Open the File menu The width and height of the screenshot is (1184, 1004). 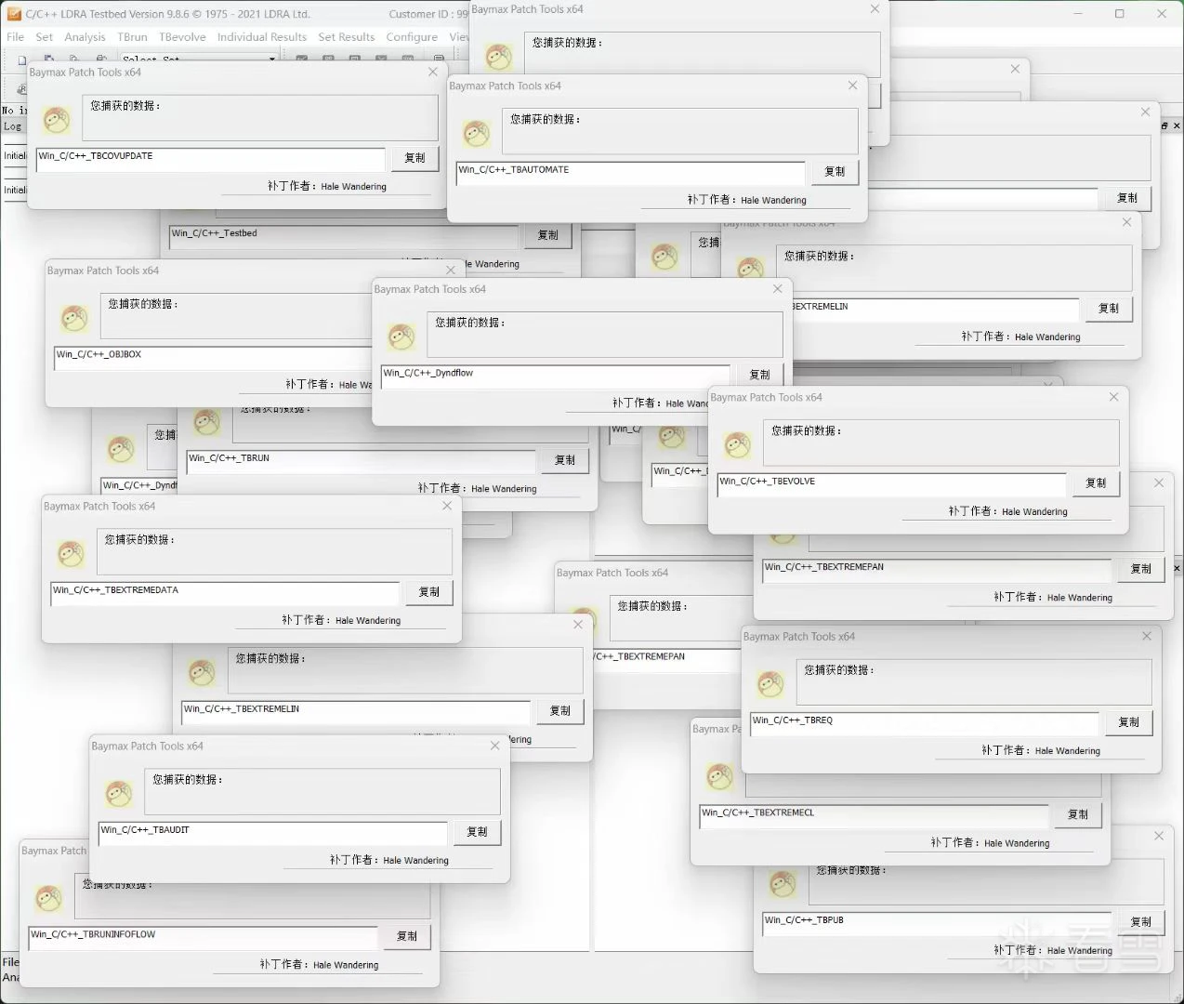(15, 37)
